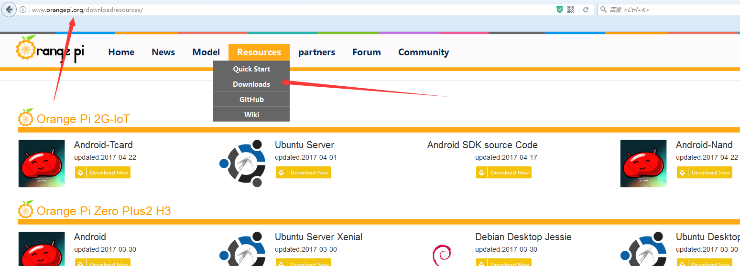
Task: Open the Ubuntu Desktop logo thumbnail
Action: 643,249
